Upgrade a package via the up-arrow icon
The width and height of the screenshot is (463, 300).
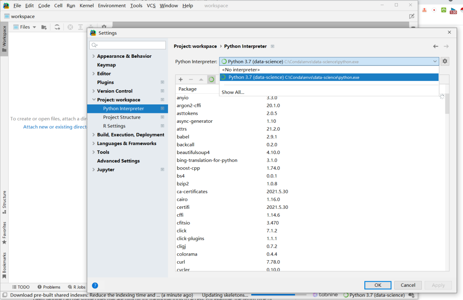pyautogui.click(x=200, y=79)
